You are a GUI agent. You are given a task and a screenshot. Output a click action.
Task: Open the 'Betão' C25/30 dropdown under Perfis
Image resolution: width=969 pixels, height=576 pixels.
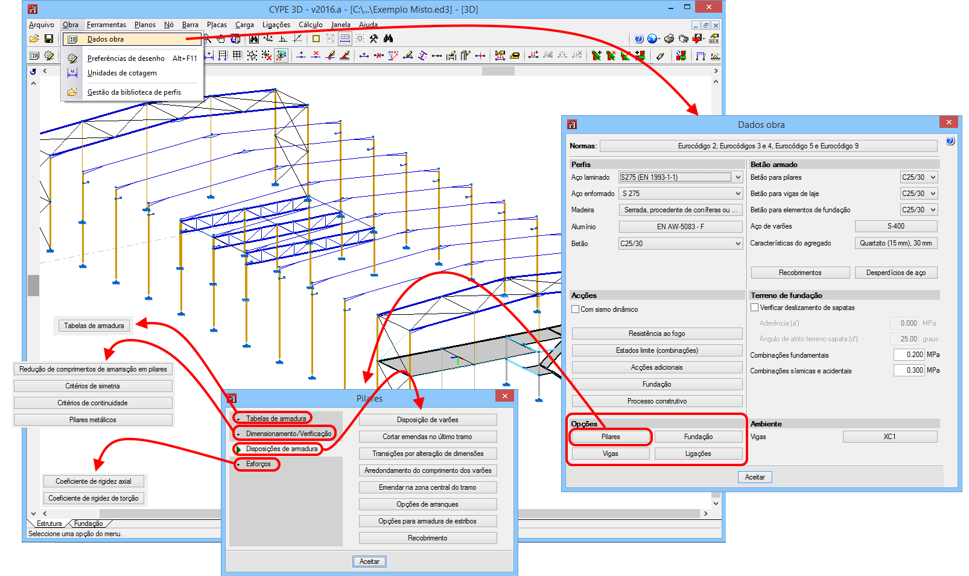click(681, 244)
